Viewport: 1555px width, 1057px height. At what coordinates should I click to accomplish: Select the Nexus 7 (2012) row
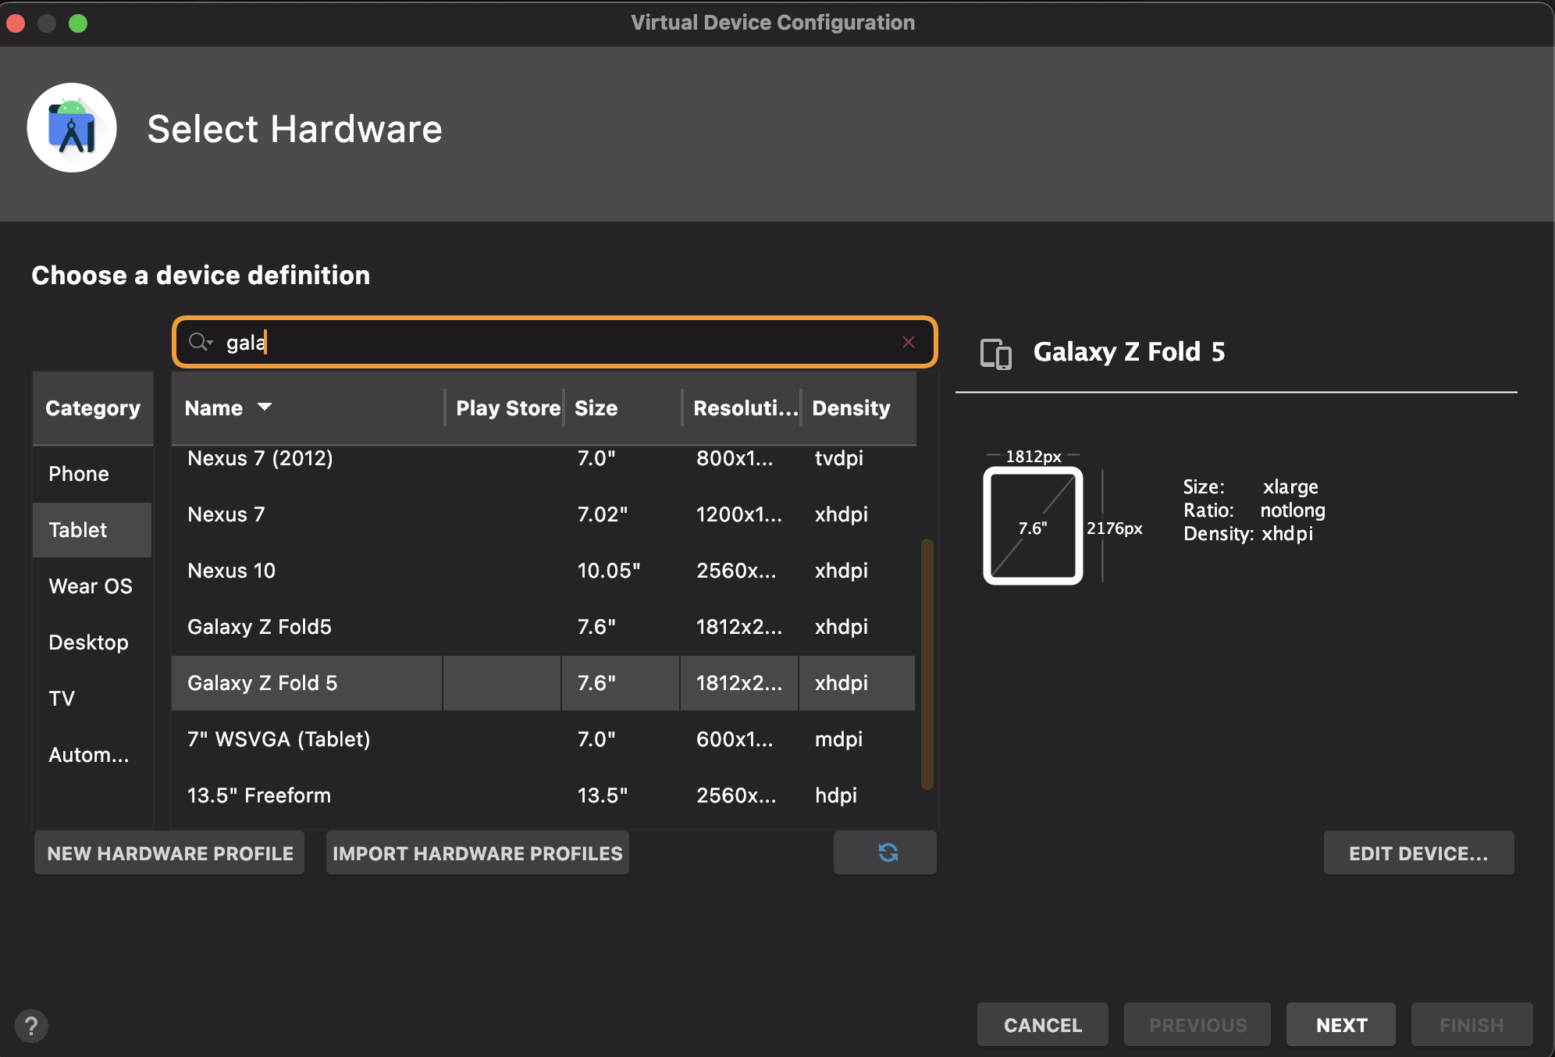(543, 458)
